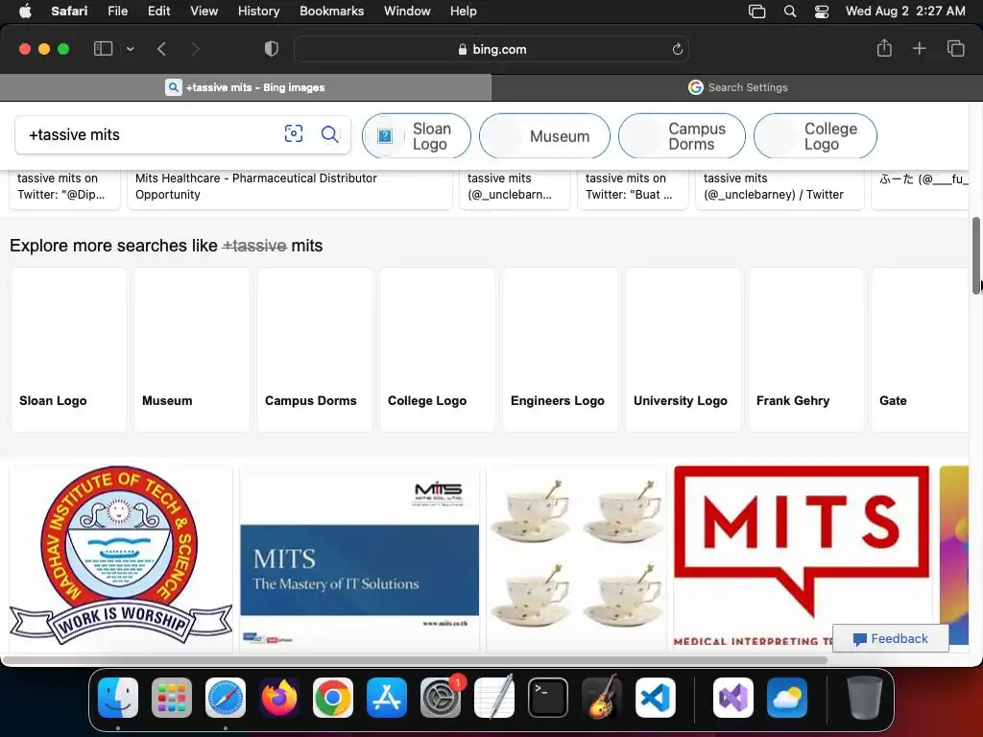The image size is (983, 737).
Task: Click the bing.com address bar
Action: pos(491,49)
